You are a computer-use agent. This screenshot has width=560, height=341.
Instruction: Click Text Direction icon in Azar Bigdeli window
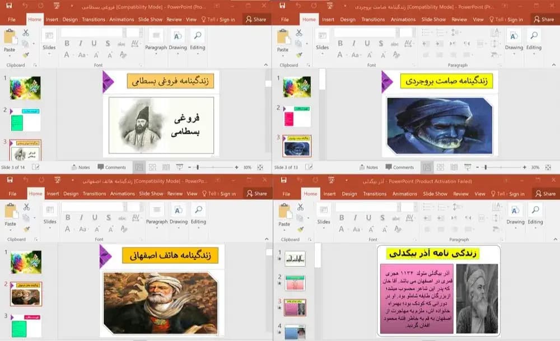(x=496, y=207)
